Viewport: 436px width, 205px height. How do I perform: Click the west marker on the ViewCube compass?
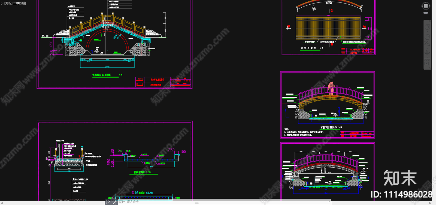click(422, 6)
